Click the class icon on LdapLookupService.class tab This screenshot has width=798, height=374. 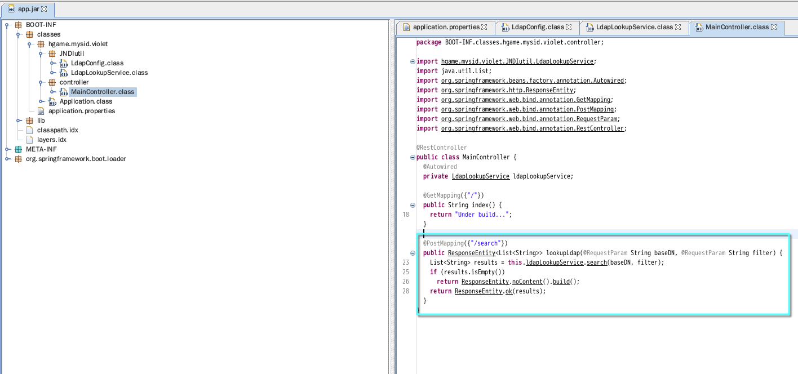[x=589, y=27]
